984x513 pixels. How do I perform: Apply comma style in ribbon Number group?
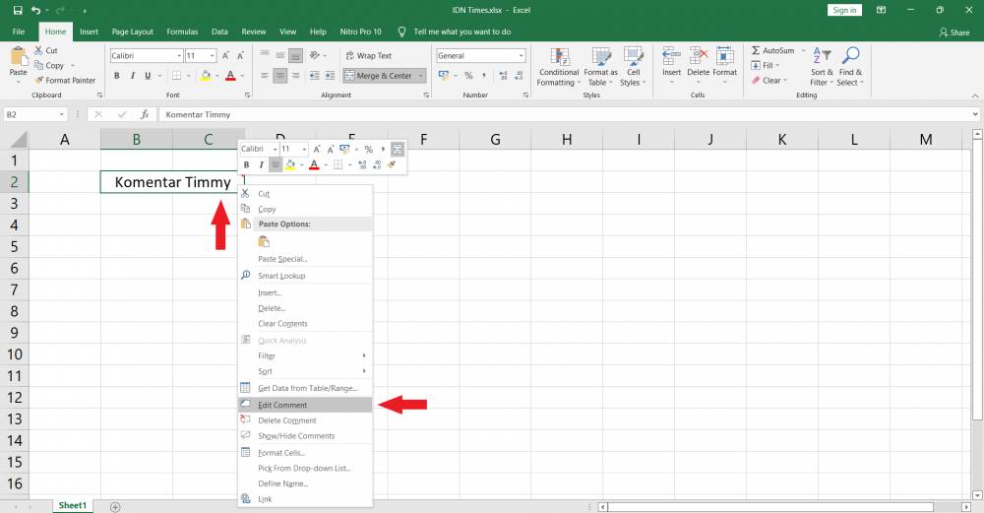484,76
